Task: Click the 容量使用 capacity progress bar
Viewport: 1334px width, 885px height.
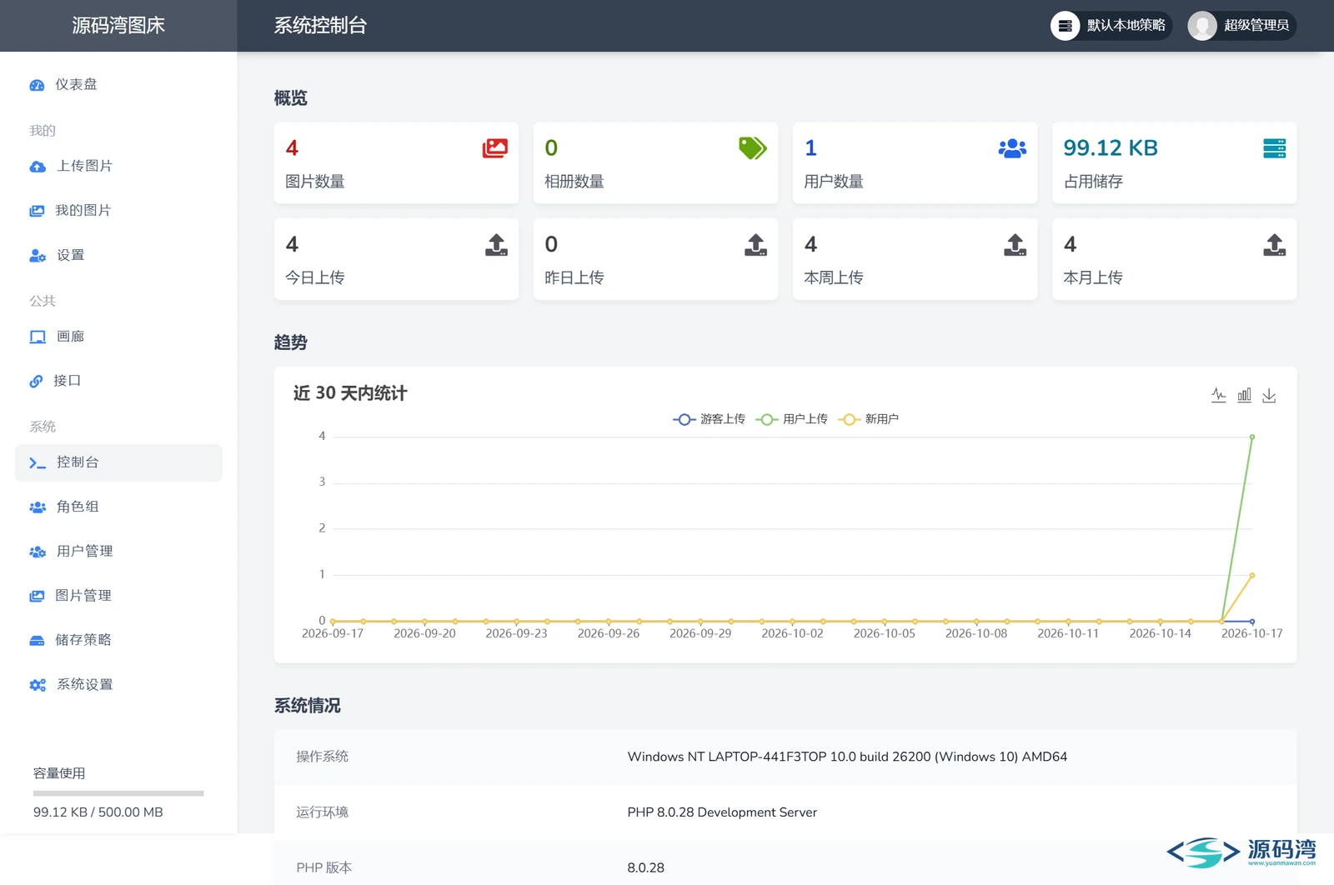Action: (x=118, y=793)
